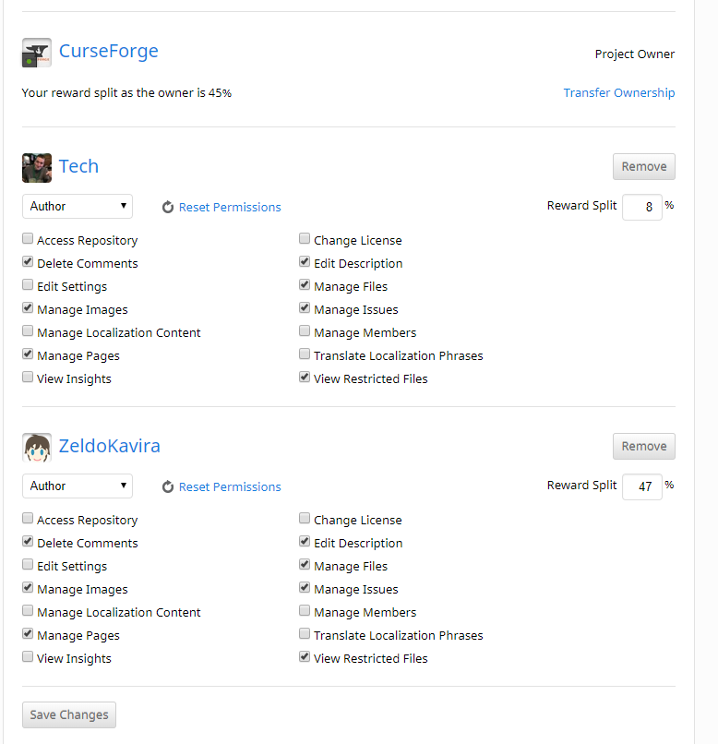Click the CurseForge anvil avatar icon
The image size is (718, 744).
tap(37, 53)
